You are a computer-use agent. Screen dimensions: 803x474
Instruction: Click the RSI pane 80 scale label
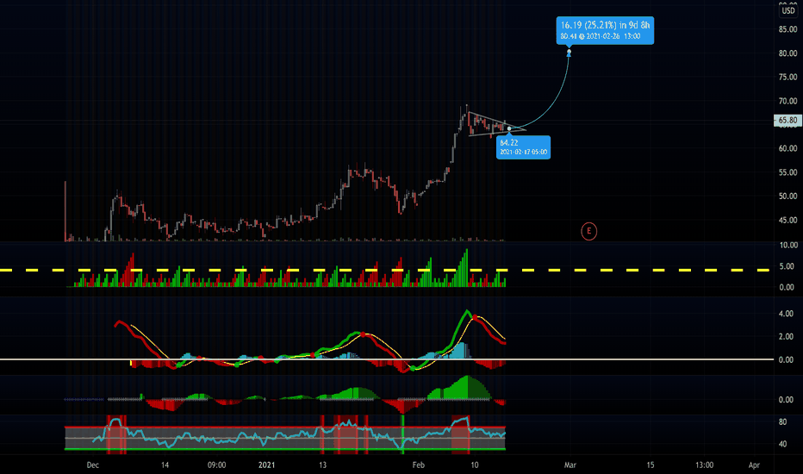coord(782,422)
